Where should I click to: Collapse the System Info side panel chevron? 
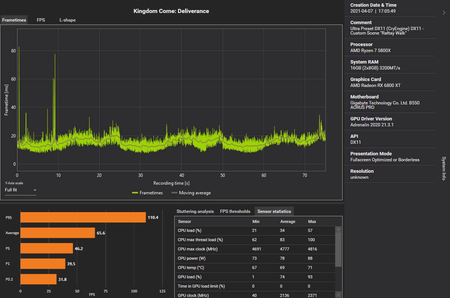(444, 13)
